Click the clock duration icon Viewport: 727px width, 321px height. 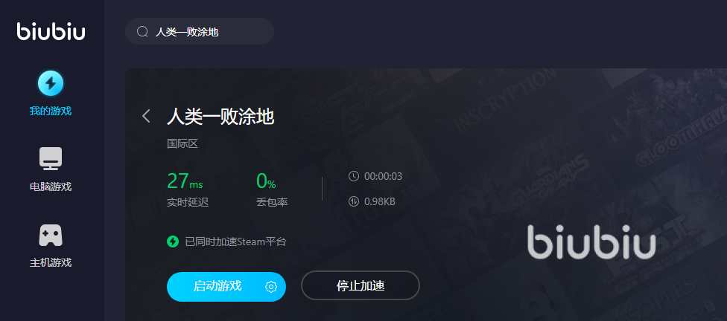point(354,176)
